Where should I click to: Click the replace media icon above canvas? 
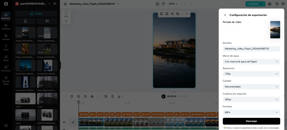(x=161, y=14)
